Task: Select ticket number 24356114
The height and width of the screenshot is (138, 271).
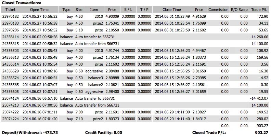Action: pos(11,37)
